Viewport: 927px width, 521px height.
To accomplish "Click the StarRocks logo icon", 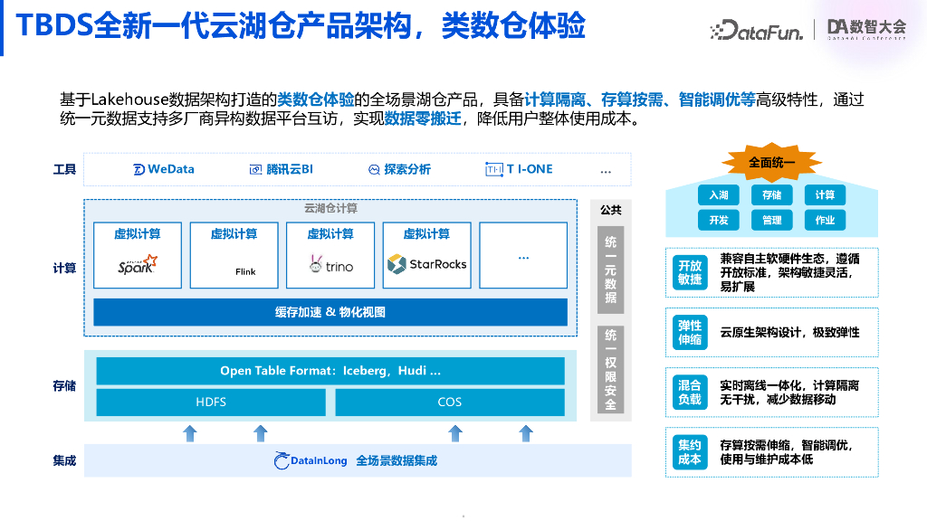I will click(396, 264).
